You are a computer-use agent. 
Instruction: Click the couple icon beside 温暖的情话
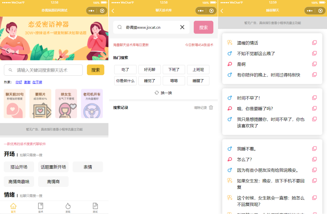click(230, 43)
